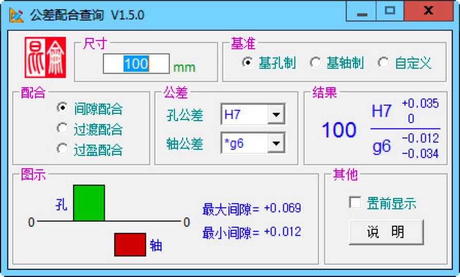Click the window title 公差配合查询 V1.5.0
This screenshot has width=460, height=277.
[x=87, y=15]
